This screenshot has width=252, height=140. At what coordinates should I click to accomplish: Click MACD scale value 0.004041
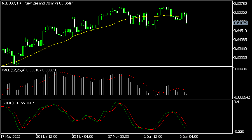(241, 69)
